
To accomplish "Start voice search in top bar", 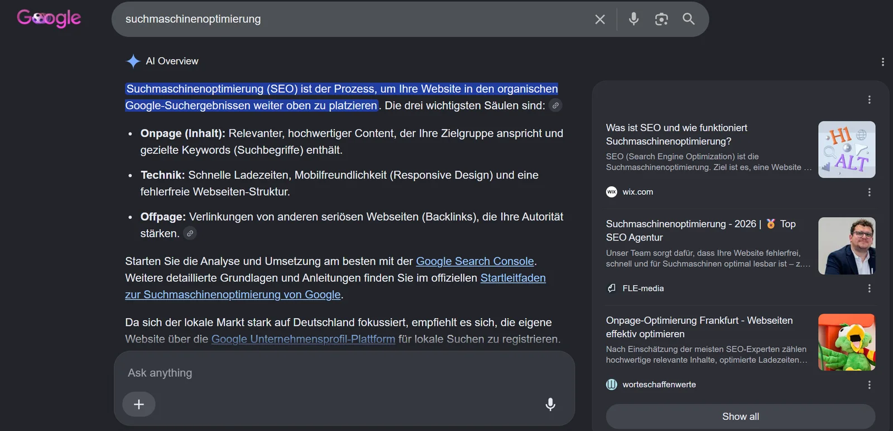I will 633,19.
